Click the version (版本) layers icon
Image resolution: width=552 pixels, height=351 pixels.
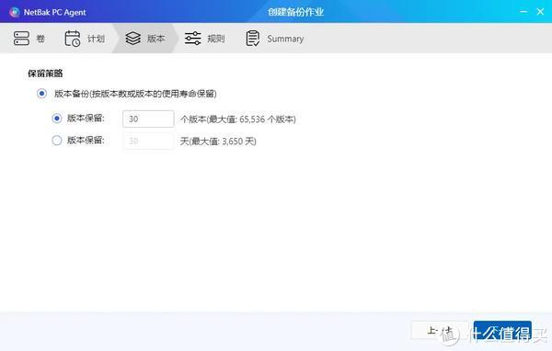point(133,39)
